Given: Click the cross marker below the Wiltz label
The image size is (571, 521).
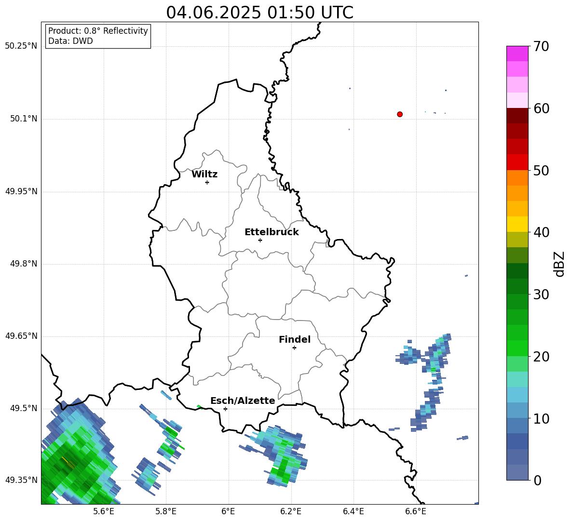Looking at the screenshot, I should (207, 182).
